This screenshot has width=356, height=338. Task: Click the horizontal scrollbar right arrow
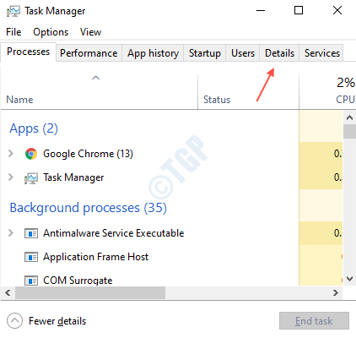[x=336, y=293]
